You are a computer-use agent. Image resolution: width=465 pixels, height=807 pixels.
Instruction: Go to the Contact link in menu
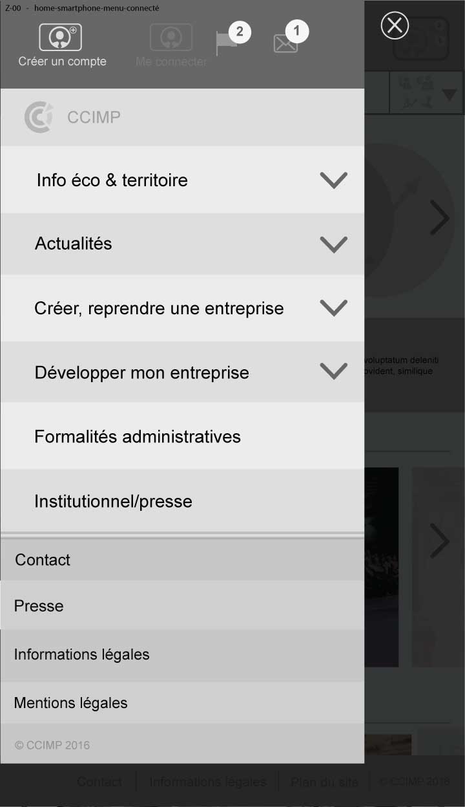pos(182,560)
